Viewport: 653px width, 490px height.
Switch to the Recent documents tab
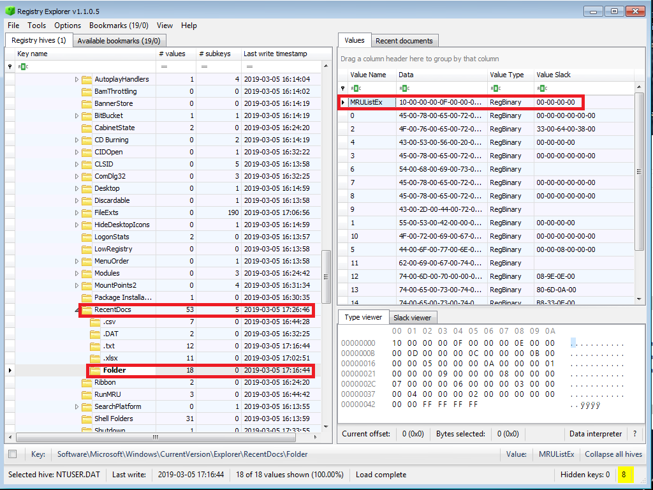(404, 41)
